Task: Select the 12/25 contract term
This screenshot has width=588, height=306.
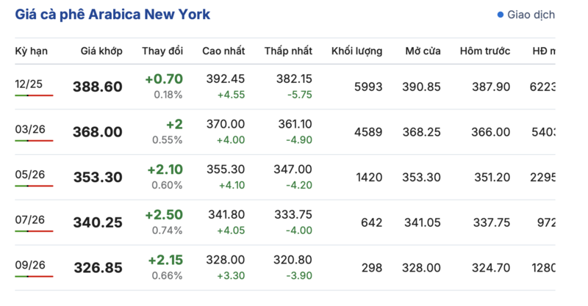Action: point(29,84)
